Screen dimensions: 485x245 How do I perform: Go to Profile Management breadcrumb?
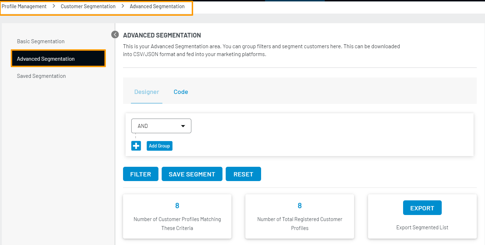24,6
